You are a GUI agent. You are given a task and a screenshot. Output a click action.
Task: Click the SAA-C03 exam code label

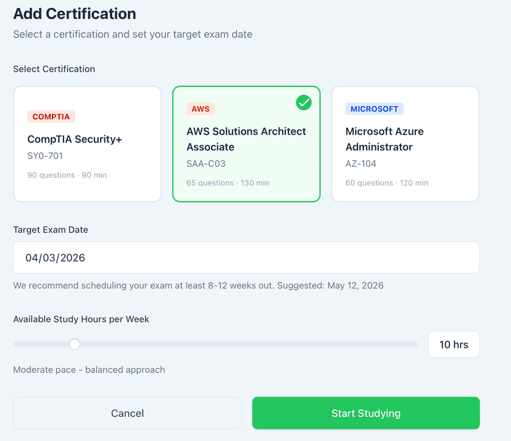pos(207,165)
